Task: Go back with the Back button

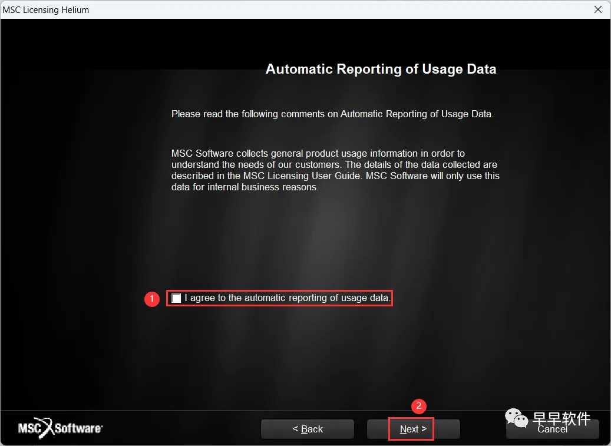Action: 308,429
